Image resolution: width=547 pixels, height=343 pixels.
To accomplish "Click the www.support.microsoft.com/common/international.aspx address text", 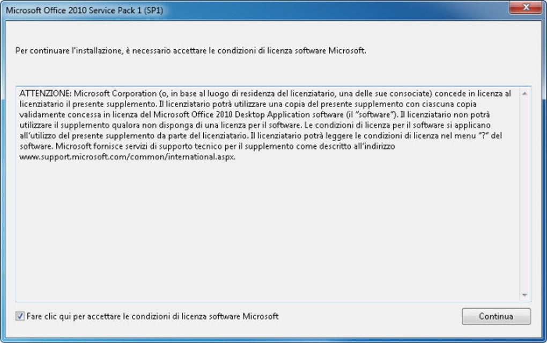I will tap(127, 157).
